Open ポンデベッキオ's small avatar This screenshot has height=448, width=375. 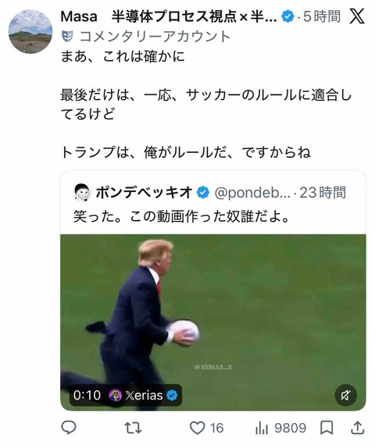click(82, 192)
